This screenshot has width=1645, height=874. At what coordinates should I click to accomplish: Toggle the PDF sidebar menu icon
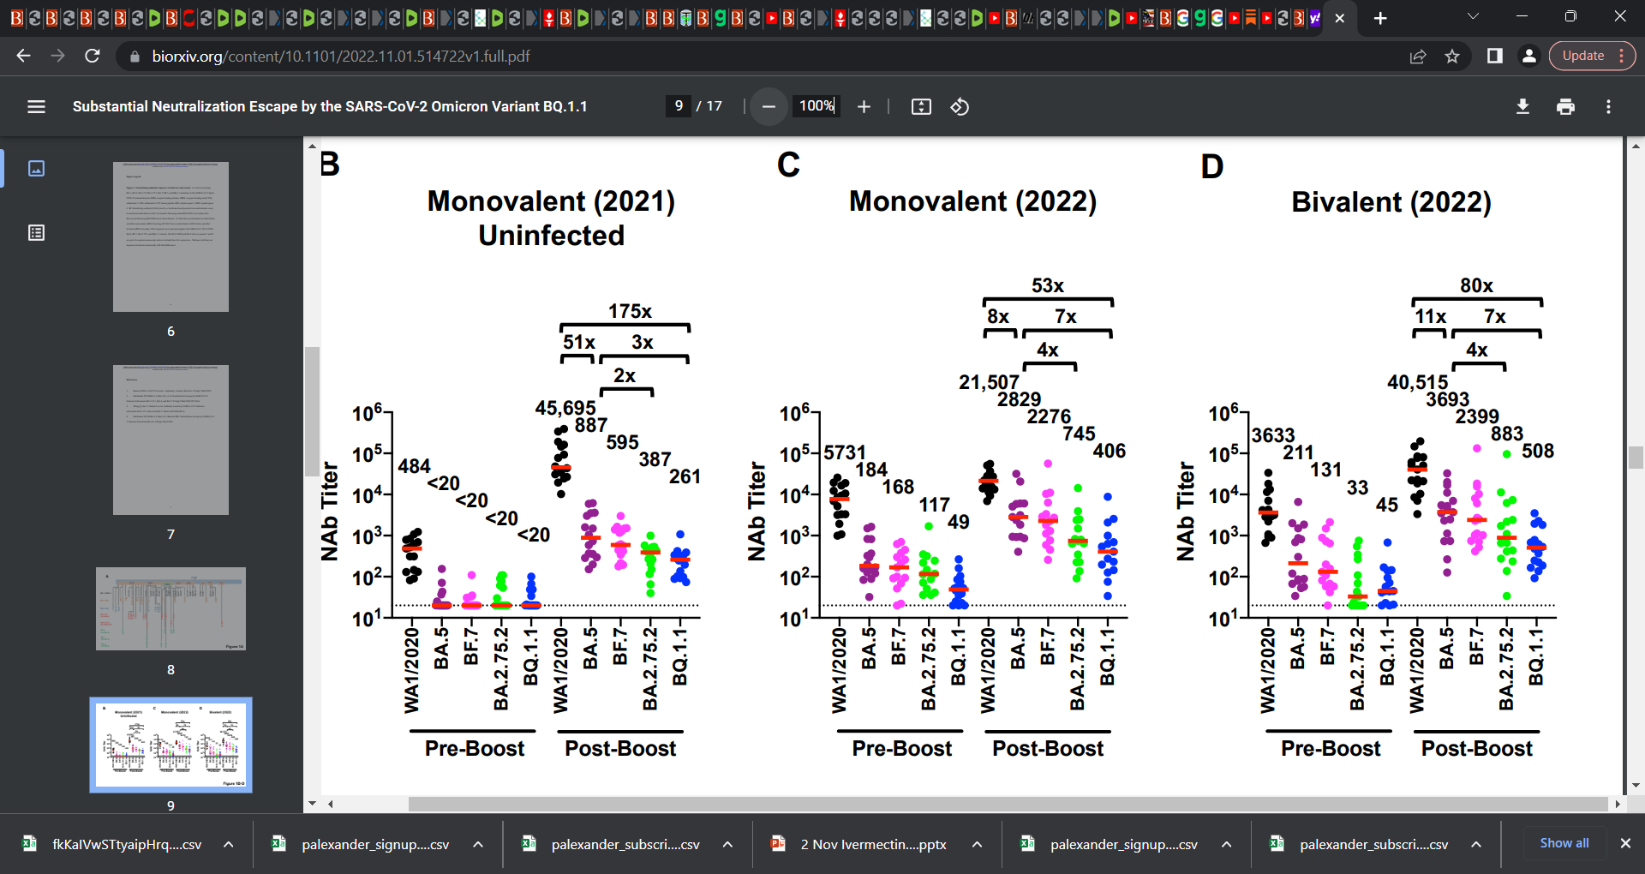[36, 106]
